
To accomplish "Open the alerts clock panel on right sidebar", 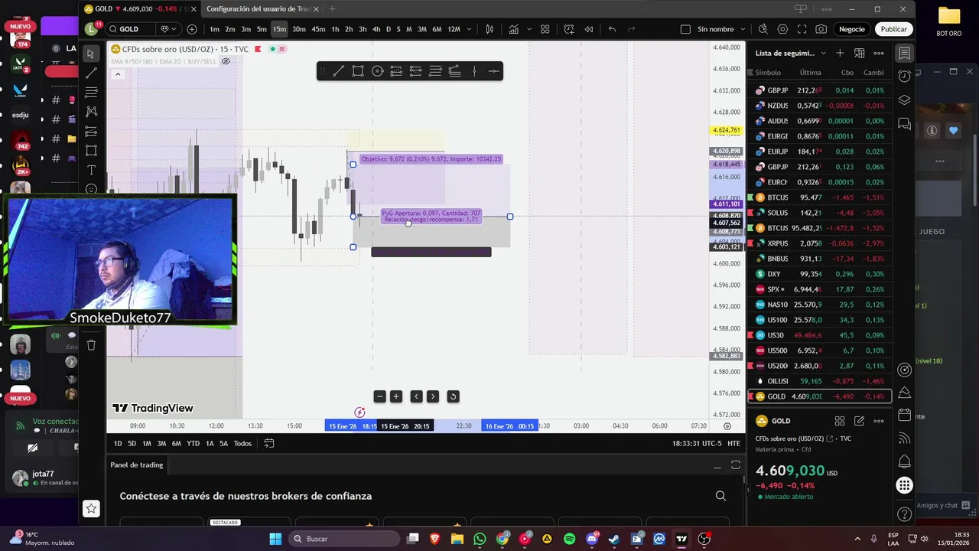I will click(x=904, y=76).
